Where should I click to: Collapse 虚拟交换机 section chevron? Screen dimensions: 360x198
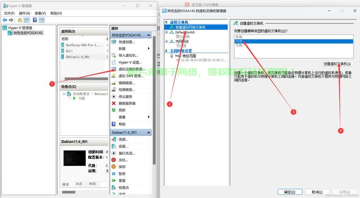166,22
